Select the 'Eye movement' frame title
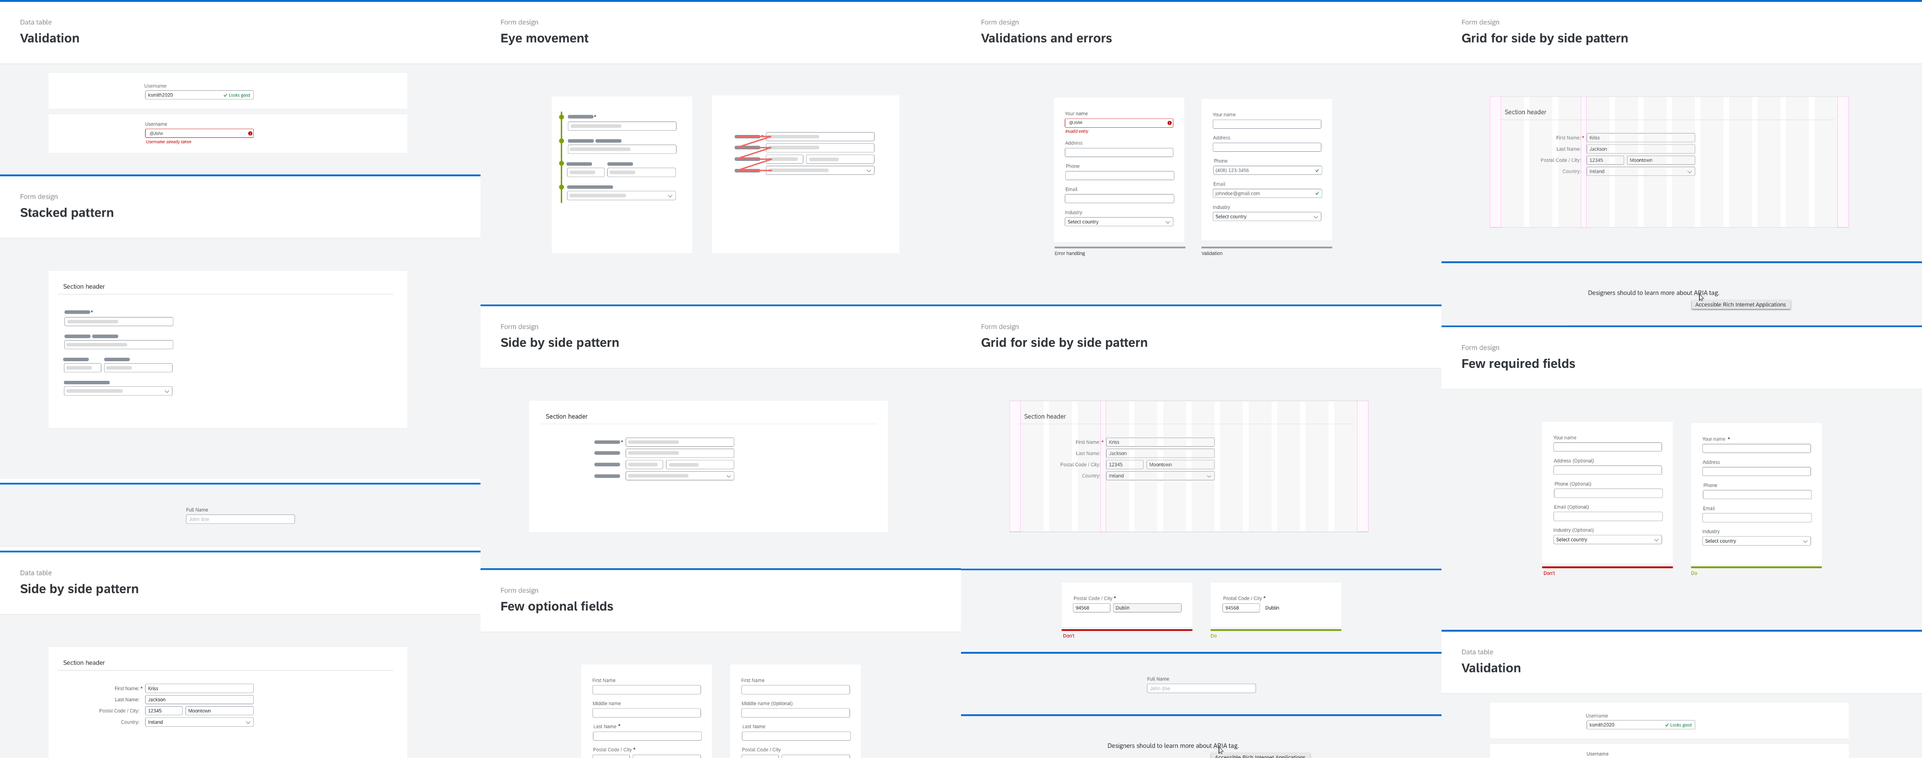 [x=544, y=38]
